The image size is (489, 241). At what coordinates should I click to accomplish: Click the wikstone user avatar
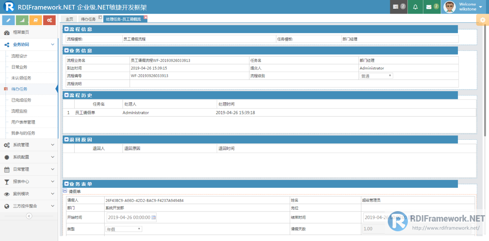[449, 7]
